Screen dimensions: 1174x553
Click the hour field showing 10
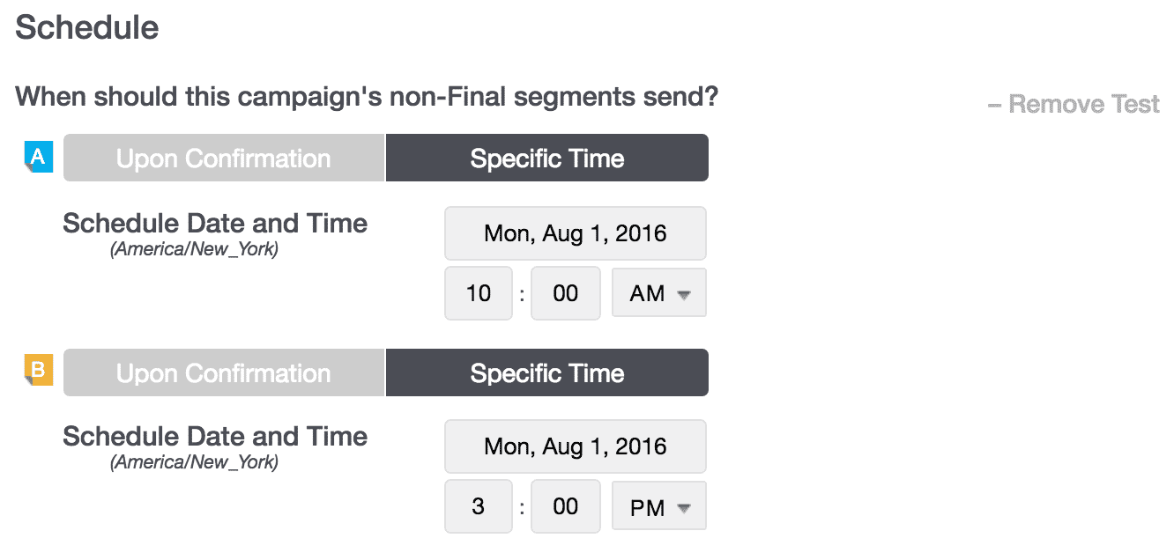pyautogui.click(x=479, y=293)
